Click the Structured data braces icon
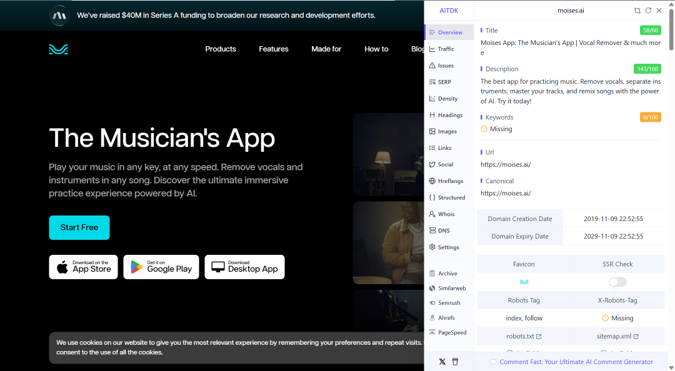The image size is (675, 371). click(x=432, y=197)
